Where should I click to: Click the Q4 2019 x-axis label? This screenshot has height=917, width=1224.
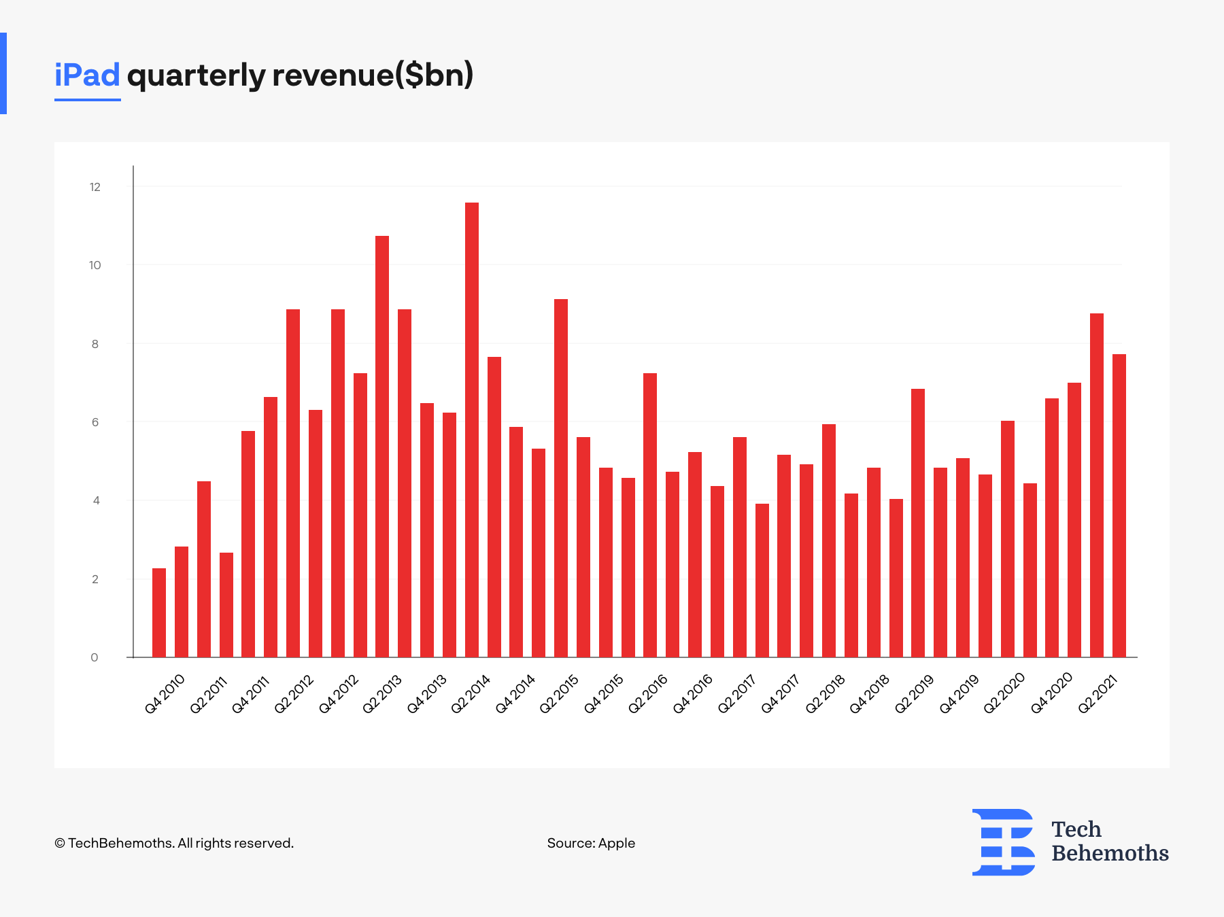point(959,694)
